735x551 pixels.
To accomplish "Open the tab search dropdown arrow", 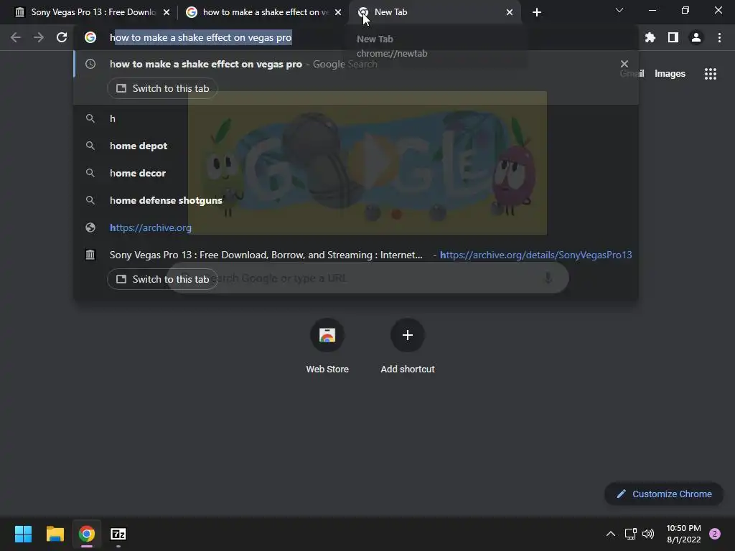I will point(619,10).
